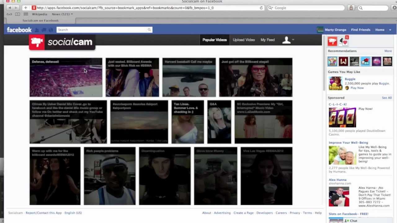Open 'Just got off the Billboard stage' video
This screenshot has width=397, height=223.
click(x=256, y=77)
